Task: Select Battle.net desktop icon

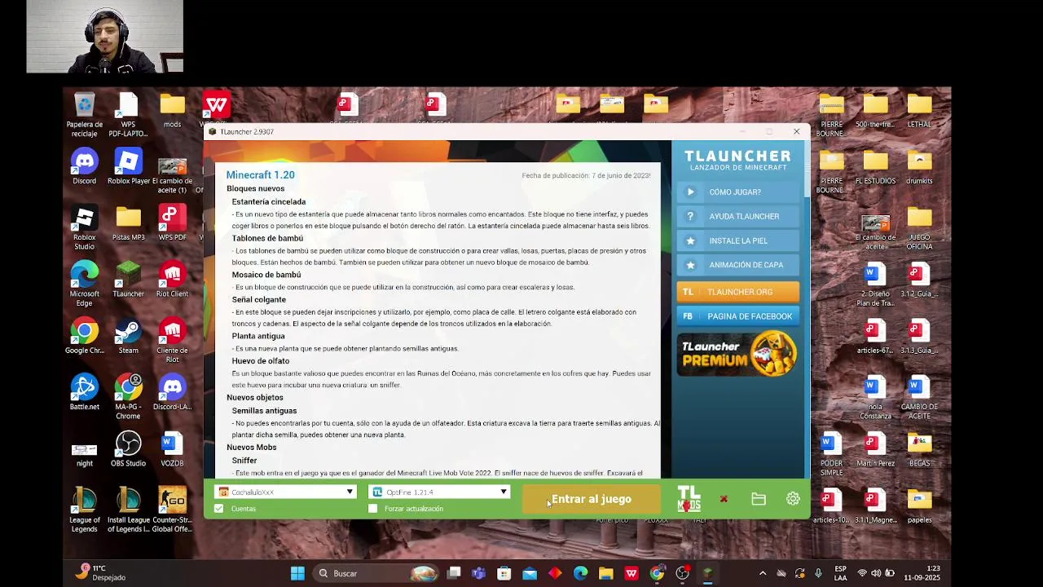Action: [84, 393]
